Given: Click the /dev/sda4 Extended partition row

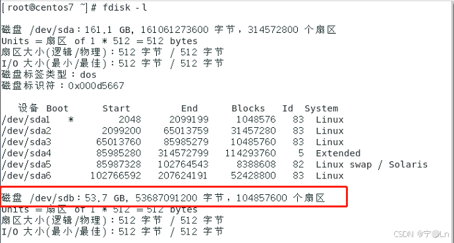Looking at the screenshot, I should pos(181,153).
